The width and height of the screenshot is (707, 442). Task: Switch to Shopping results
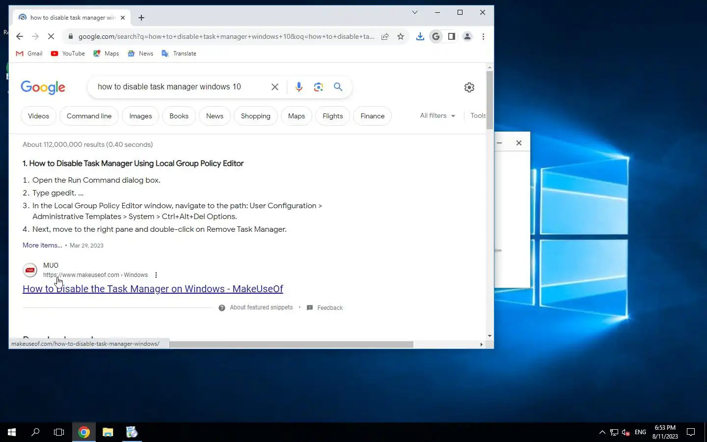click(255, 116)
